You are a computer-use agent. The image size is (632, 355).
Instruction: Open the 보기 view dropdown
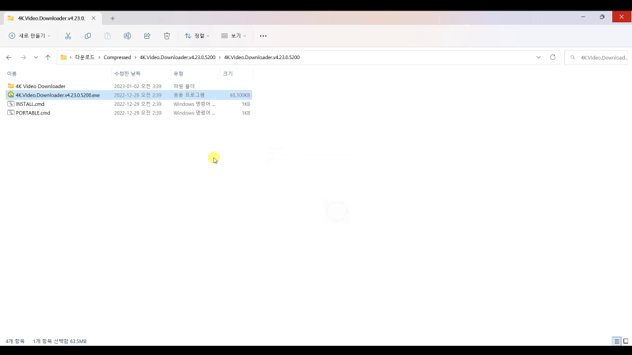(233, 35)
